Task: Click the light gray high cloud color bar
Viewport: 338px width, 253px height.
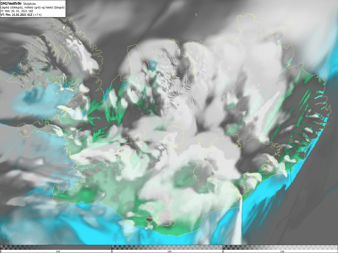Action: pos(280,247)
